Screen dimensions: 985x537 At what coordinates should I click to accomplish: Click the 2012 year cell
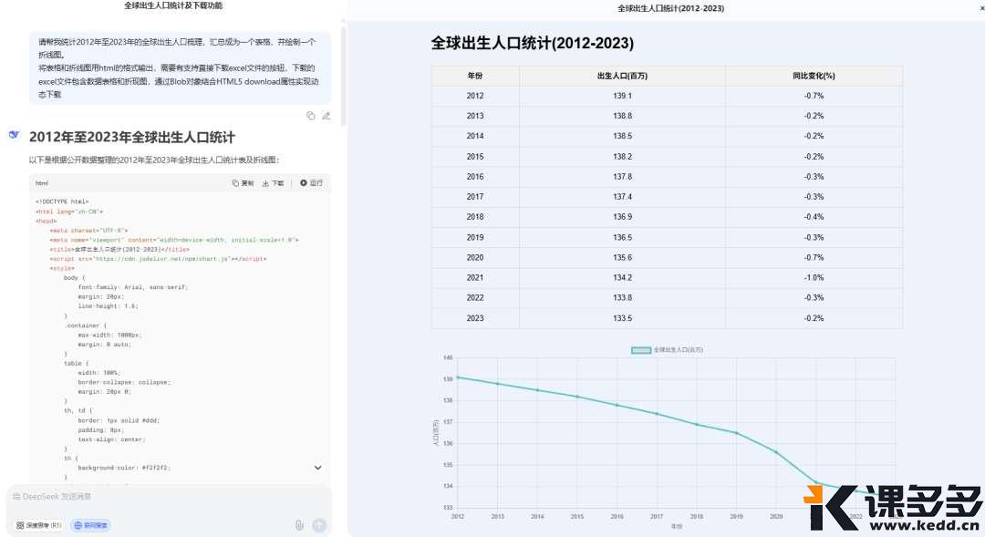click(x=475, y=96)
